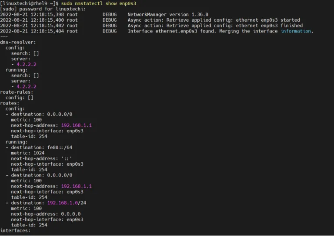Click the next-hop-address 0.0.0.0 value
The height and width of the screenshot is (236, 334).
pos(71,214)
